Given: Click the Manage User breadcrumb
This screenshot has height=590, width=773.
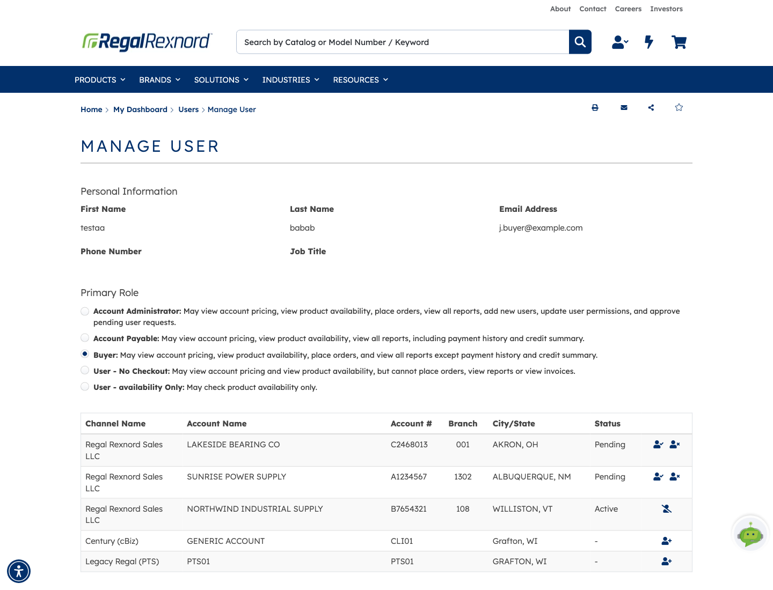Looking at the screenshot, I should point(232,109).
